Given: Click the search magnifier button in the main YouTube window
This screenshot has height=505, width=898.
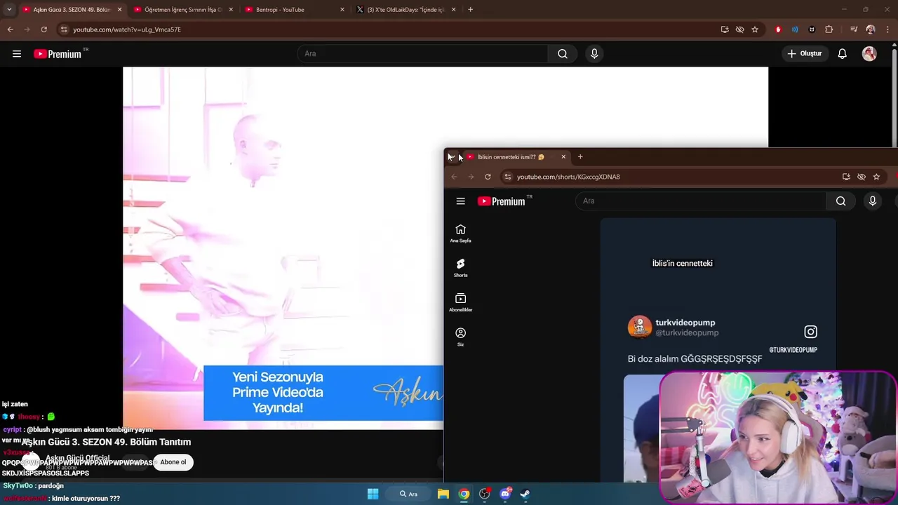Looking at the screenshot, I should coord(563,54).
